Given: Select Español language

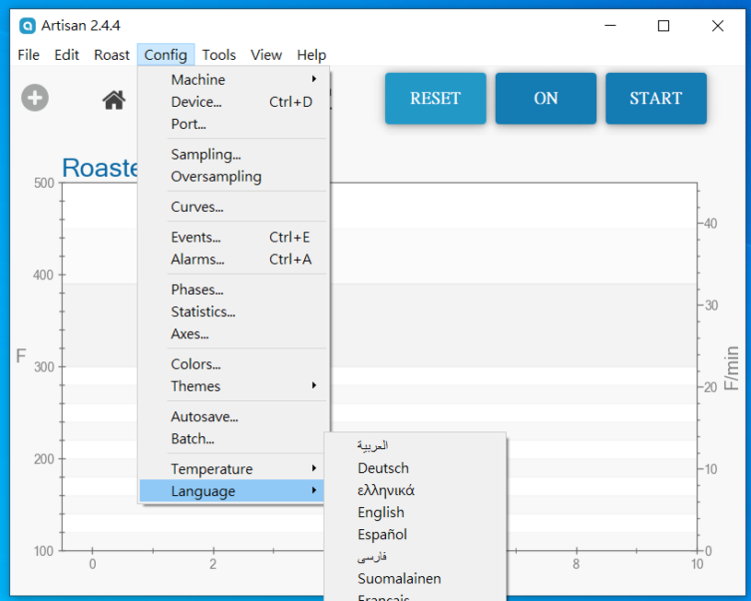Looking at the screenshot, I should pyautogui.click(x=415, y=534).
